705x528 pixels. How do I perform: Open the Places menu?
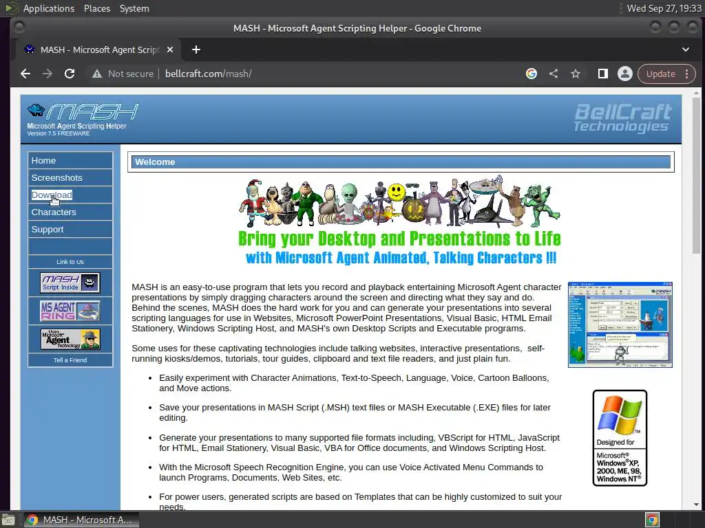(x=97, y=8)
